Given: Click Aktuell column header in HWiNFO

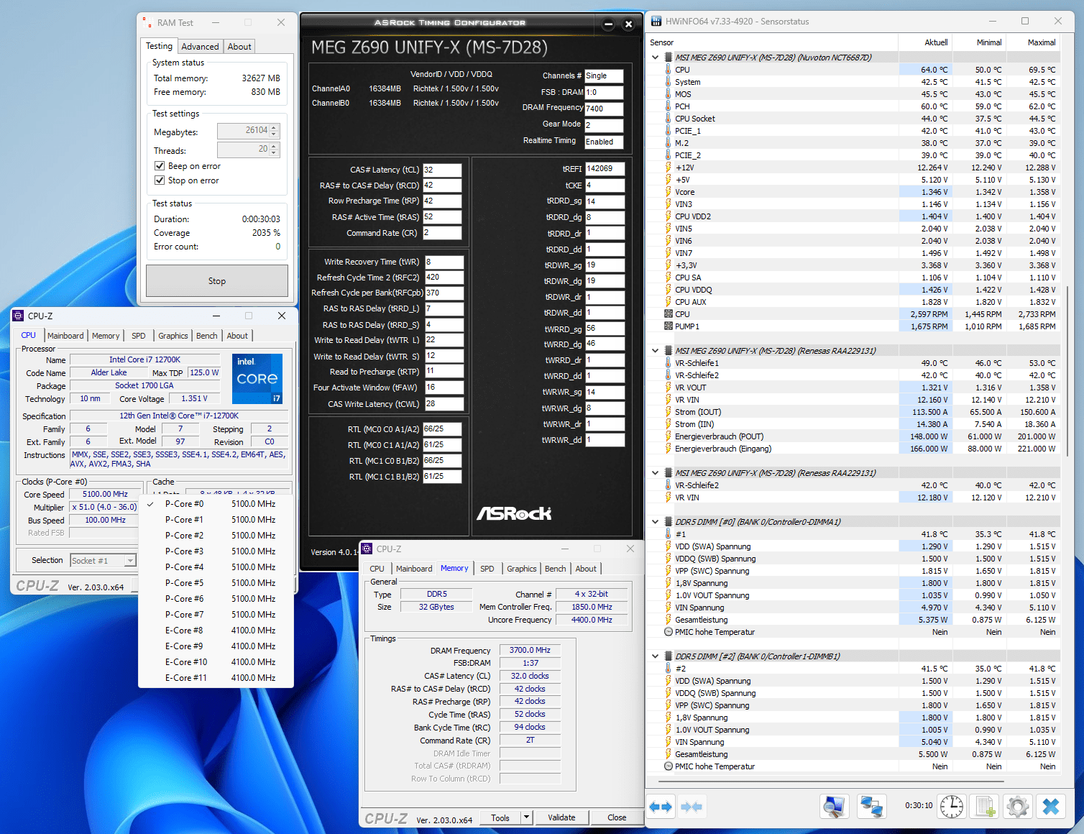Looking at the screenshot, I should 926,42.
